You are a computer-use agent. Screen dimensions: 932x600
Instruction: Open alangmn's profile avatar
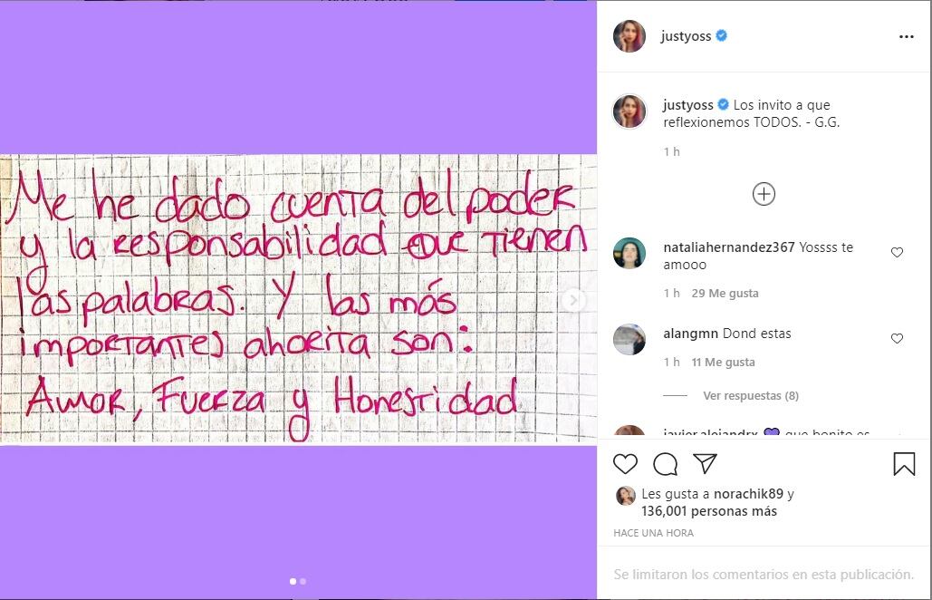[x=629, y=340]
